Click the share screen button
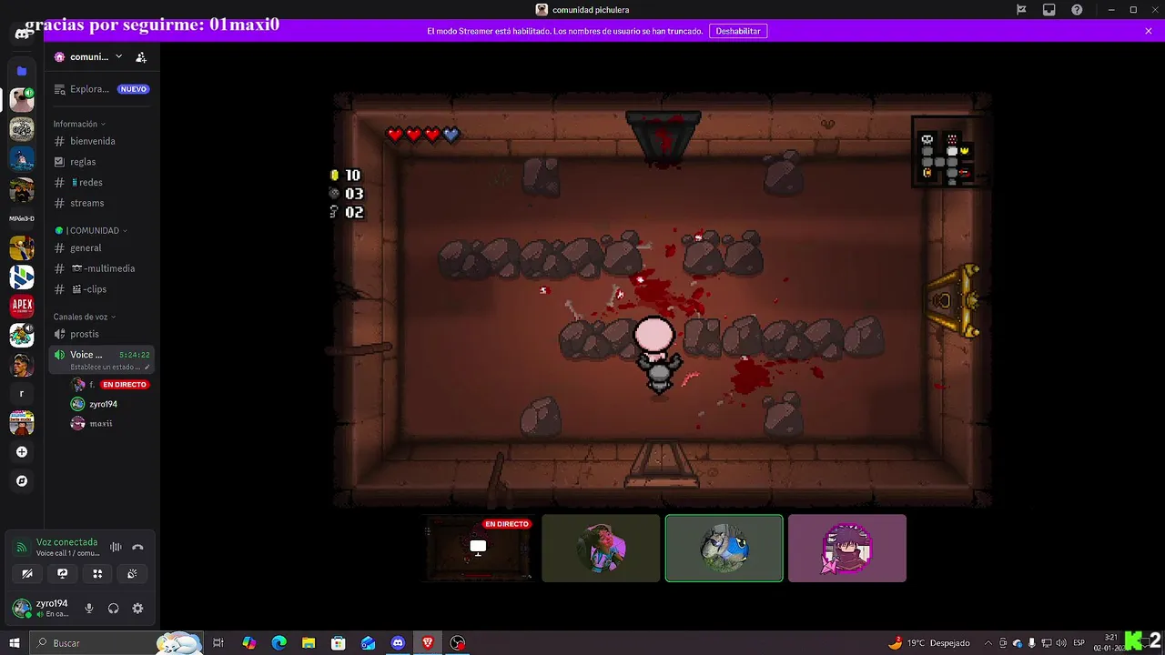Viewport: 1165px width, 655px height. (62, 573)
